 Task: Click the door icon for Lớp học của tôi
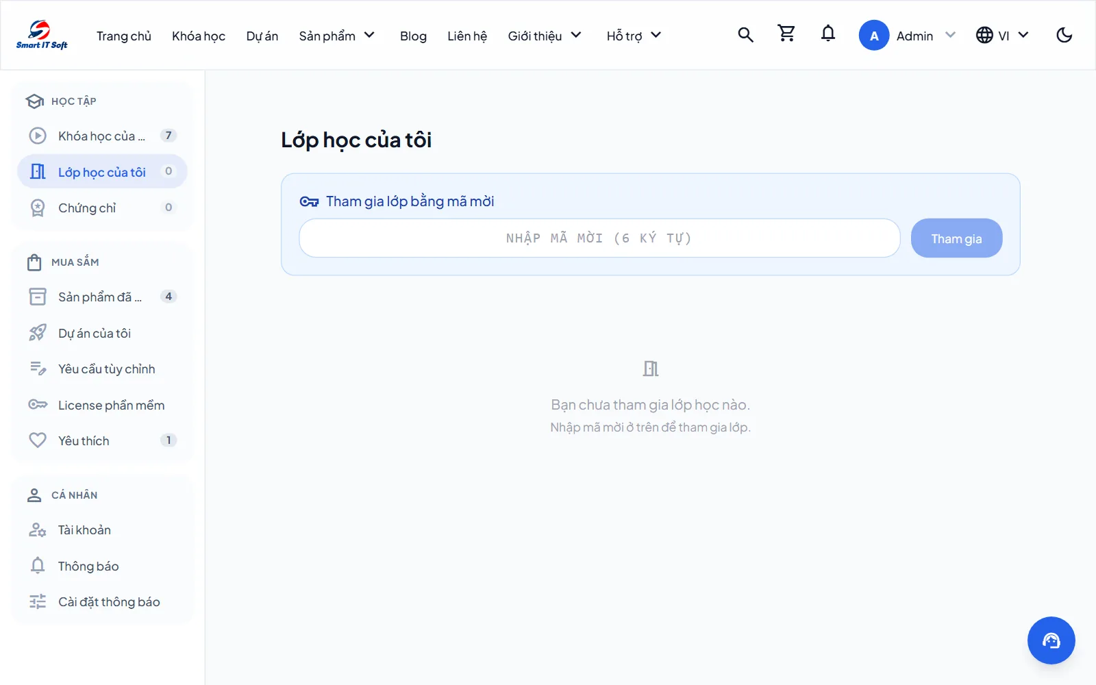(38, 171)
